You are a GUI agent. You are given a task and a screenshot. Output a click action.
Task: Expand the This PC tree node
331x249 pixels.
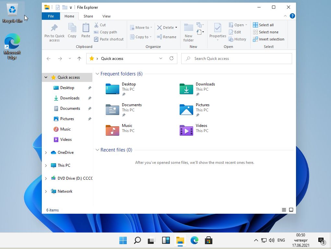pos(46,165)
